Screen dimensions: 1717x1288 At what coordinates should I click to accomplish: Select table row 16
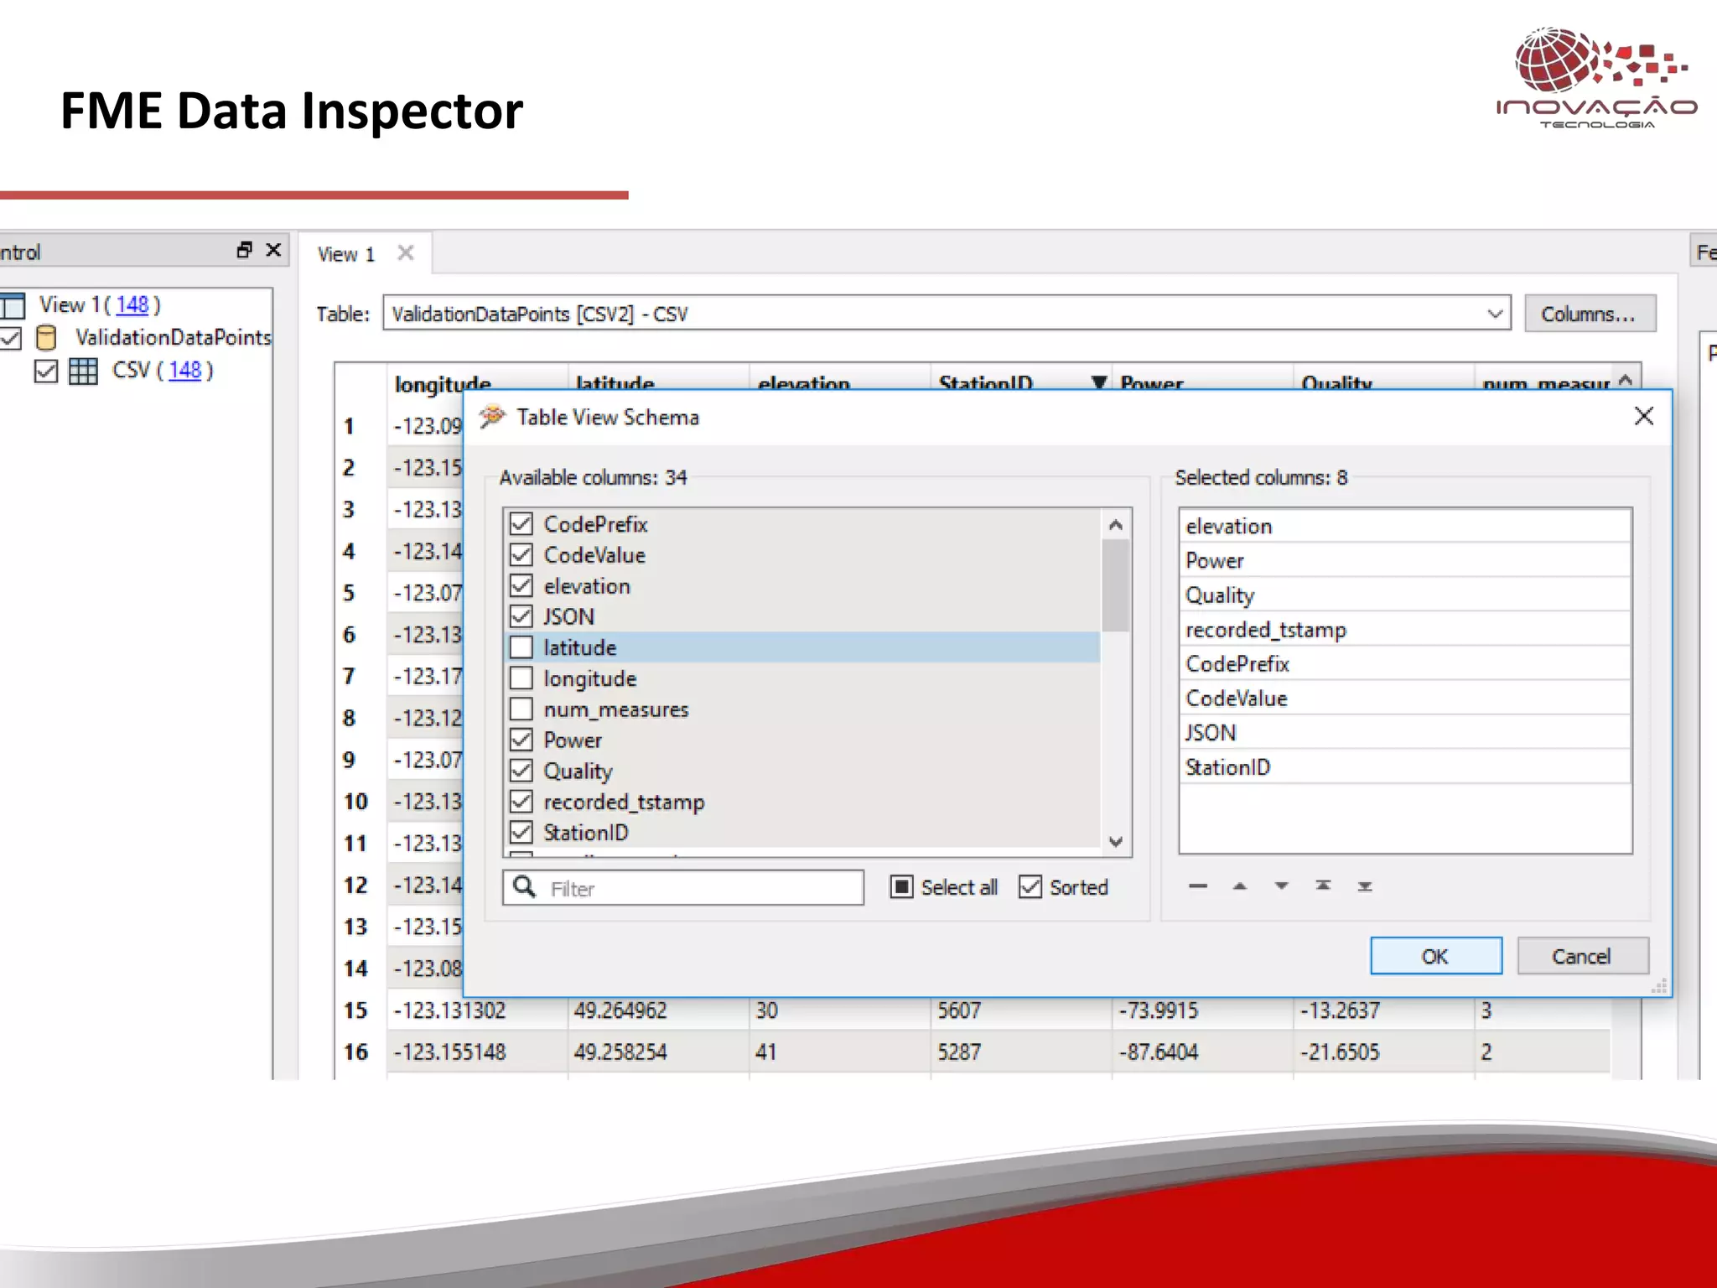tap(356, 1052)
